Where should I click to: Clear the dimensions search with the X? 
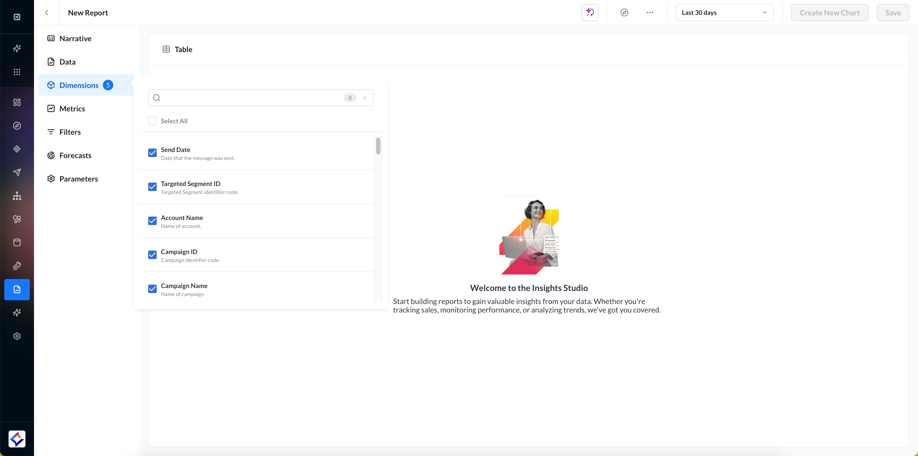point(364,98)
